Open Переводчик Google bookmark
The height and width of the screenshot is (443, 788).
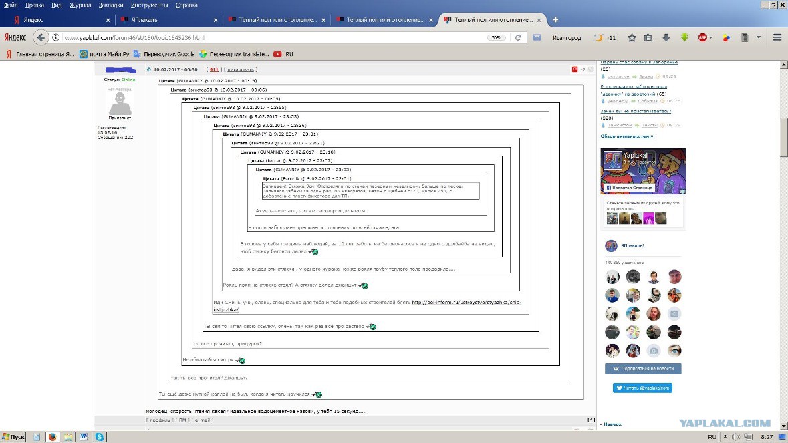pyautogui.click(x=164, y=54)
